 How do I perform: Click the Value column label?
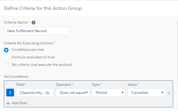pos(132,85)
